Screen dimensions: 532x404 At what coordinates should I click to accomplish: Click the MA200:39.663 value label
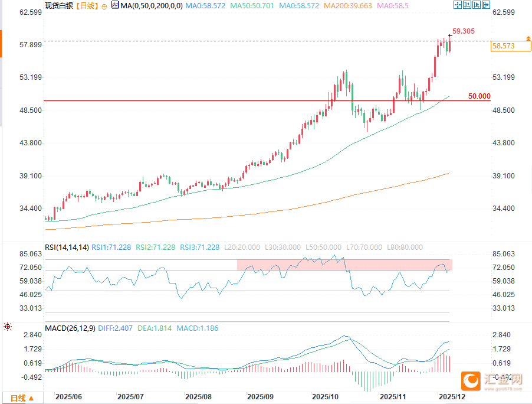pyautogui.click(x=348, y=6)
